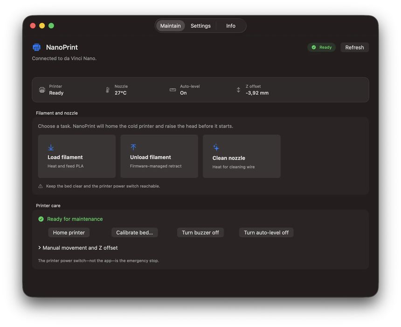This screenshot has width=401, height=327.
Task: Turn auto-level off
Action: click(266, 233)
